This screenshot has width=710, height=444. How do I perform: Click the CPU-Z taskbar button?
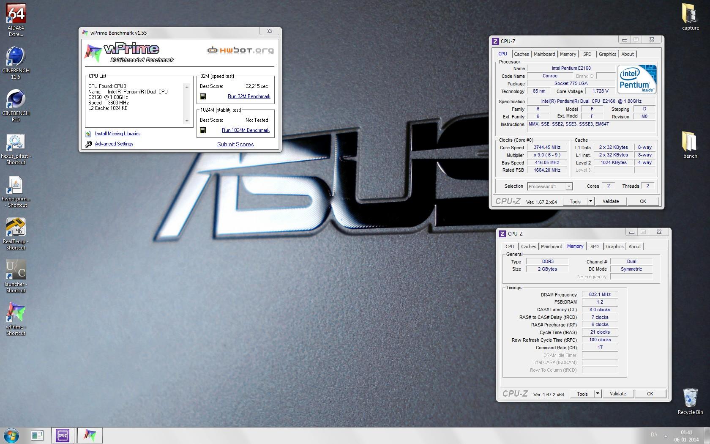point(63,436)
